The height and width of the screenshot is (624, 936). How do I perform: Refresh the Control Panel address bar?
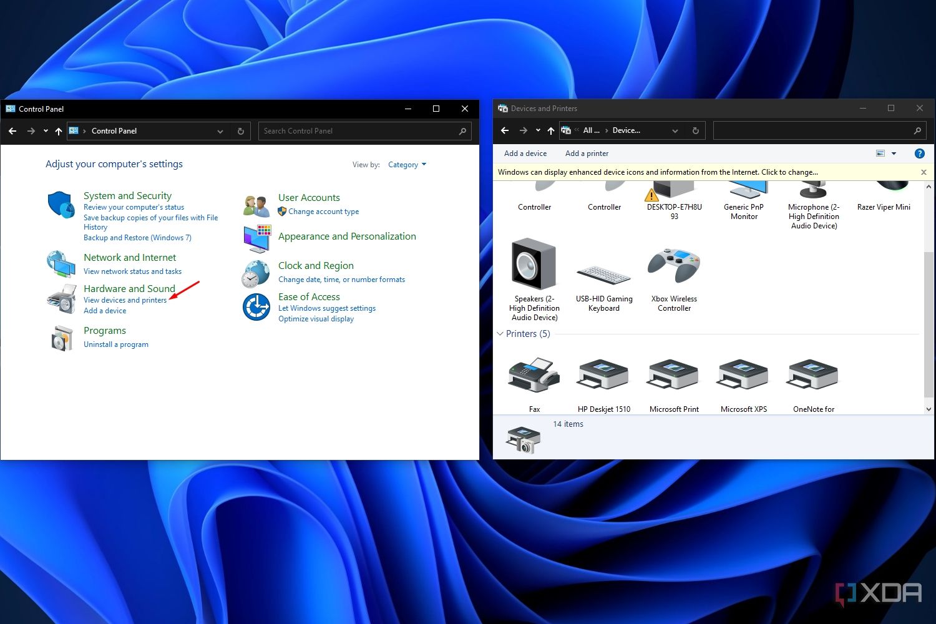click(240, 131)
